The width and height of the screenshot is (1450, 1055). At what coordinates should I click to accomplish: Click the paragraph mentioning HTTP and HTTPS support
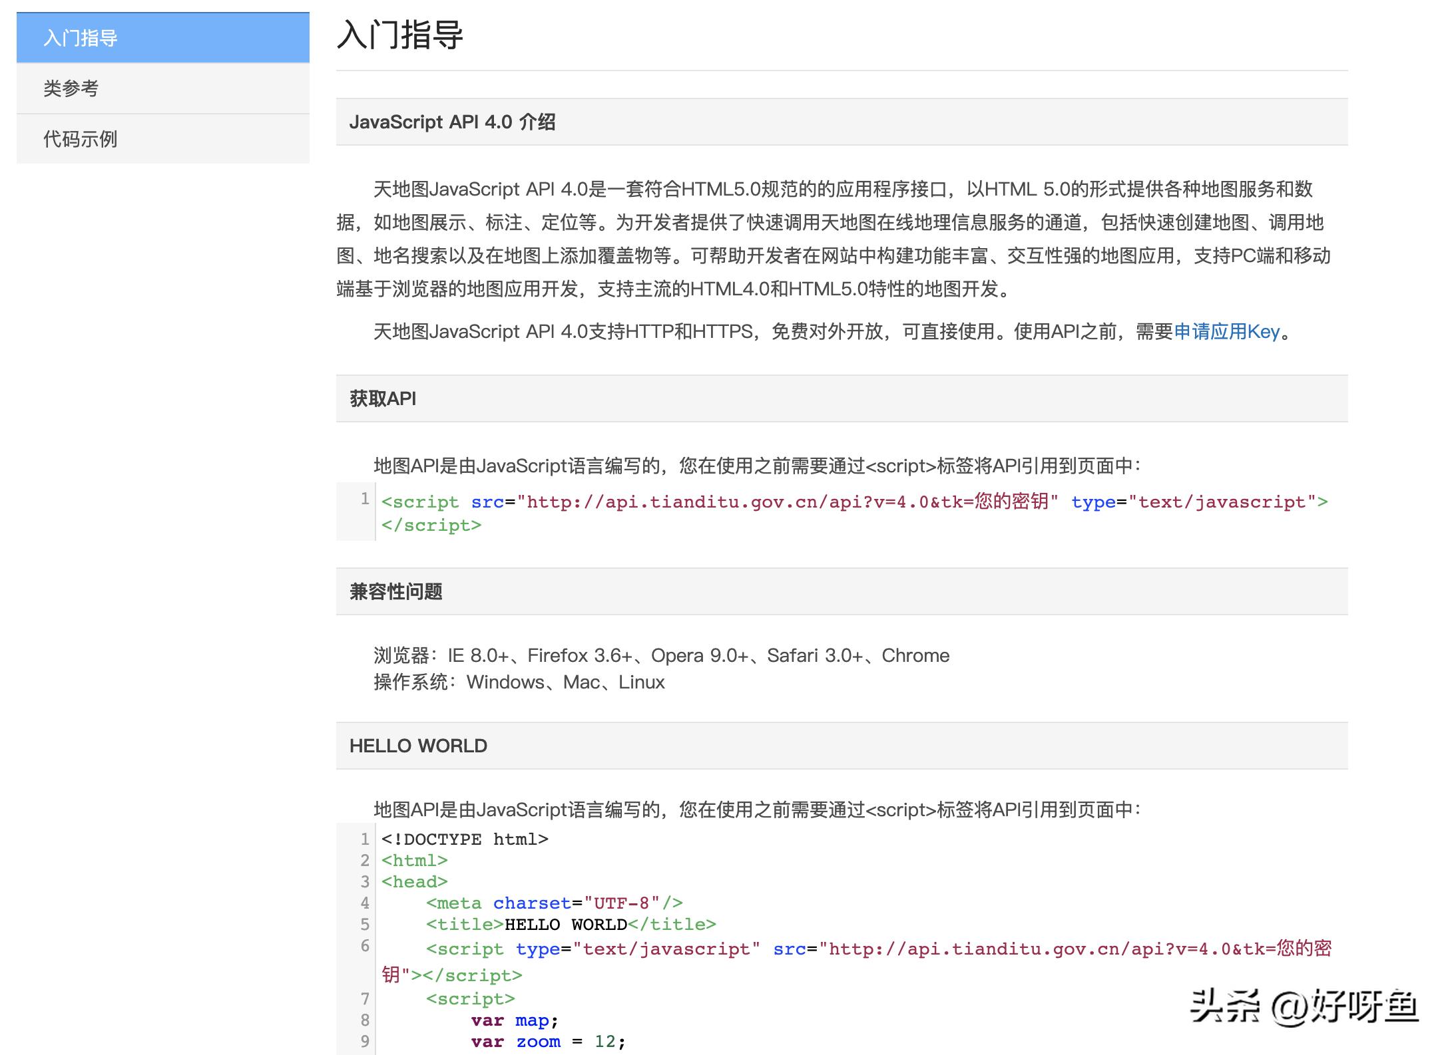click(666, 331)
